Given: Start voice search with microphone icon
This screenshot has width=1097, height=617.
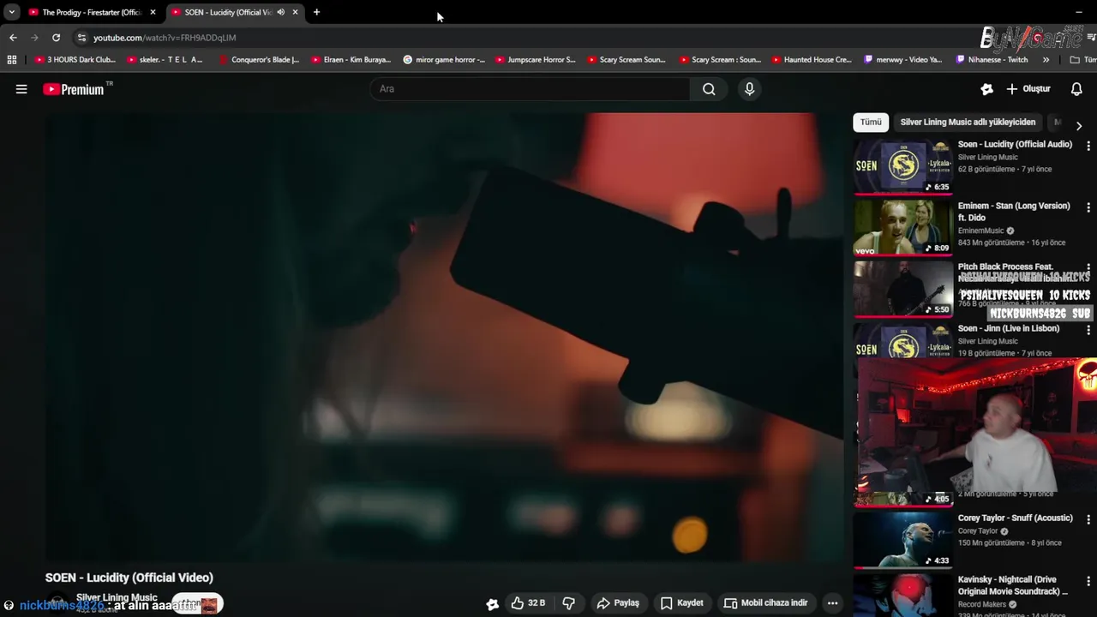Looking at the screenshot, I should 750,89.
